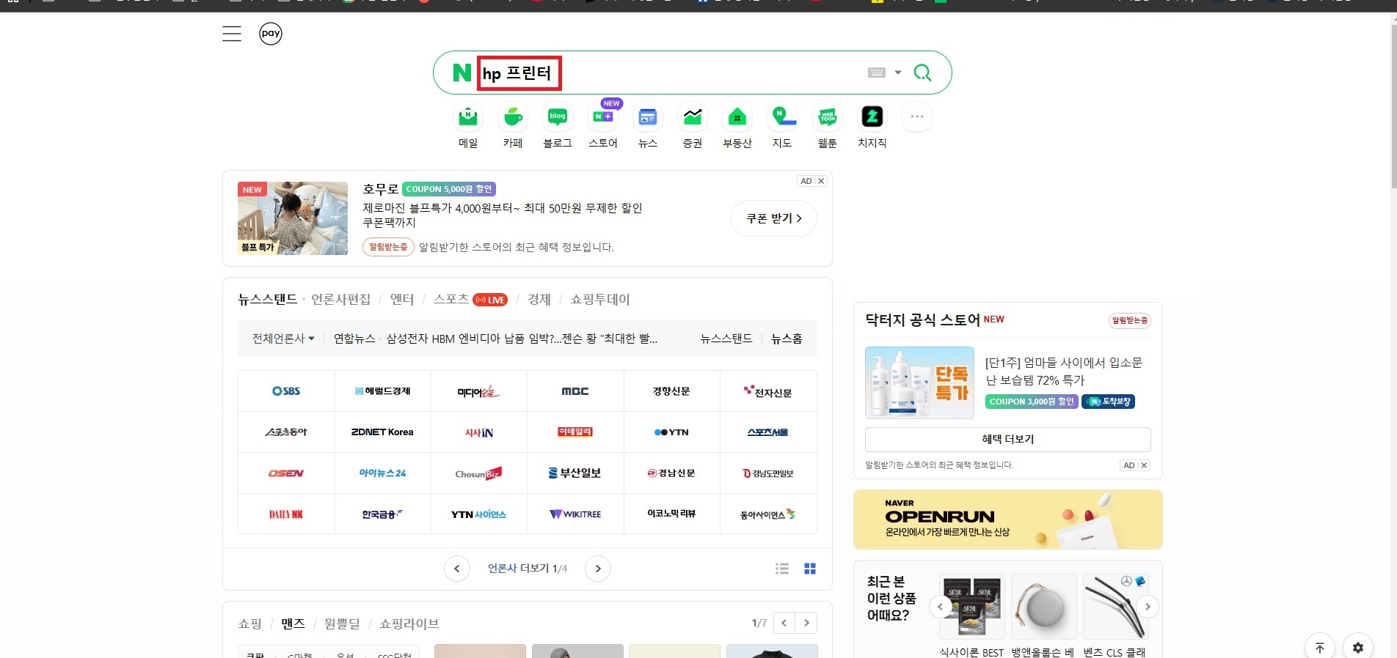Open the 연합뉴스 headline link

[522, 339]
